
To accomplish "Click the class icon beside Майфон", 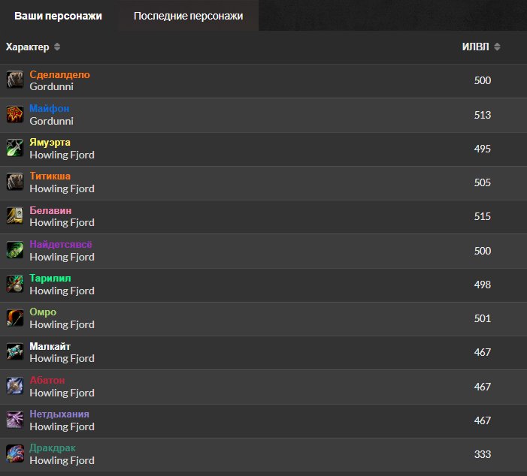I will (x=15, y=114).
